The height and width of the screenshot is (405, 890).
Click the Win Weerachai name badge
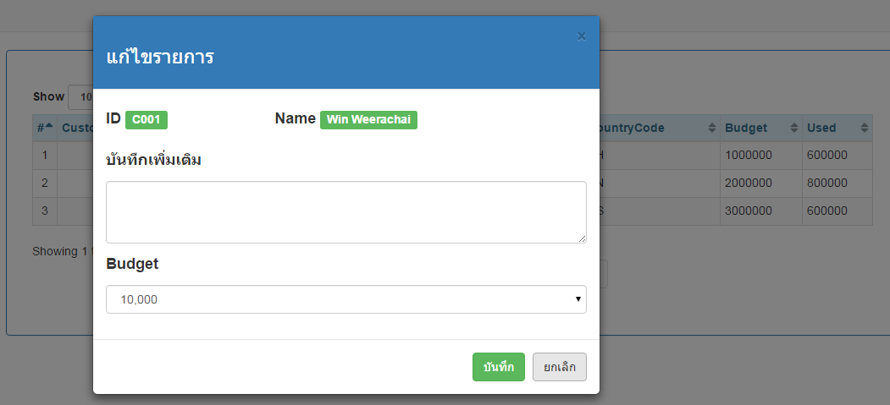point(368,120)
